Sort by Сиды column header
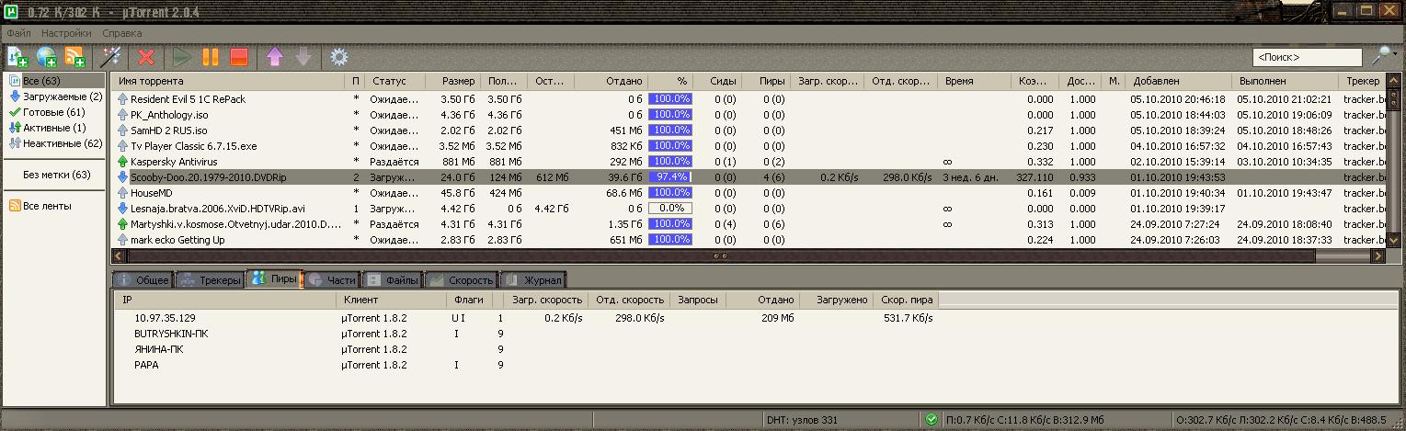Viewport: 1406px width, 431px height. [716, 81]
